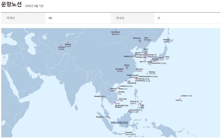Screen dimensions: 221x139
Task: Click the Singapore destination dot
Action: coord(110,118)
